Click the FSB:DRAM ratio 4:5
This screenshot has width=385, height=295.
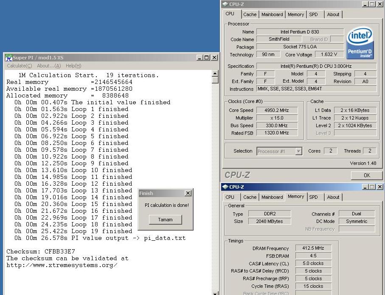pyautogui.click(x=313, y=256)
